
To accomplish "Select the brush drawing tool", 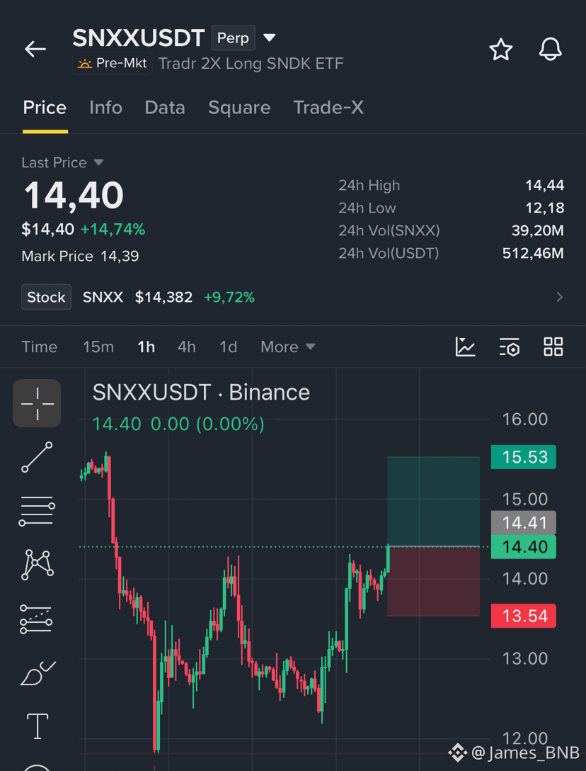I will pyautogui.click(x=38, y=674).
